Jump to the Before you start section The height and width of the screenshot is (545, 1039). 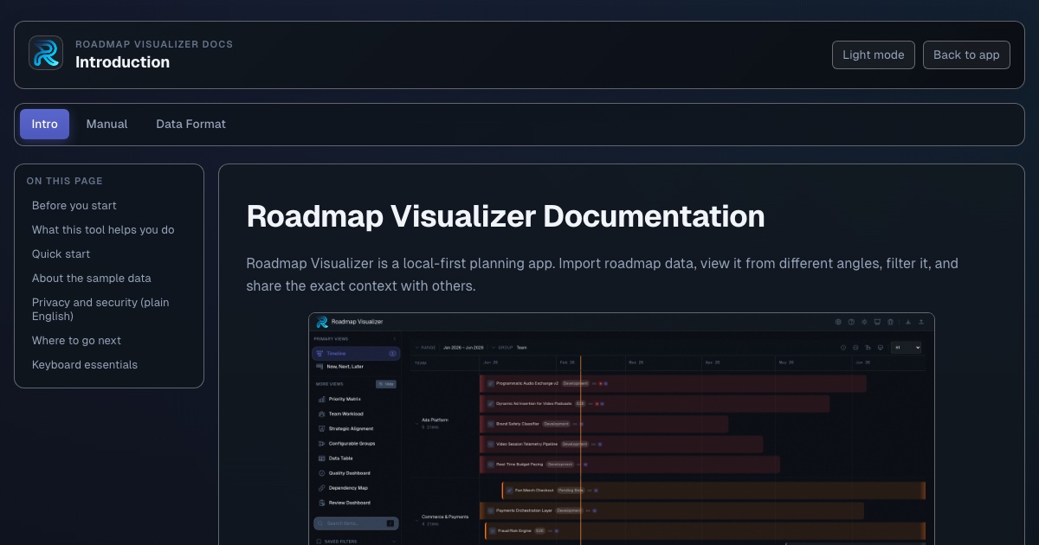click(74, 205)
